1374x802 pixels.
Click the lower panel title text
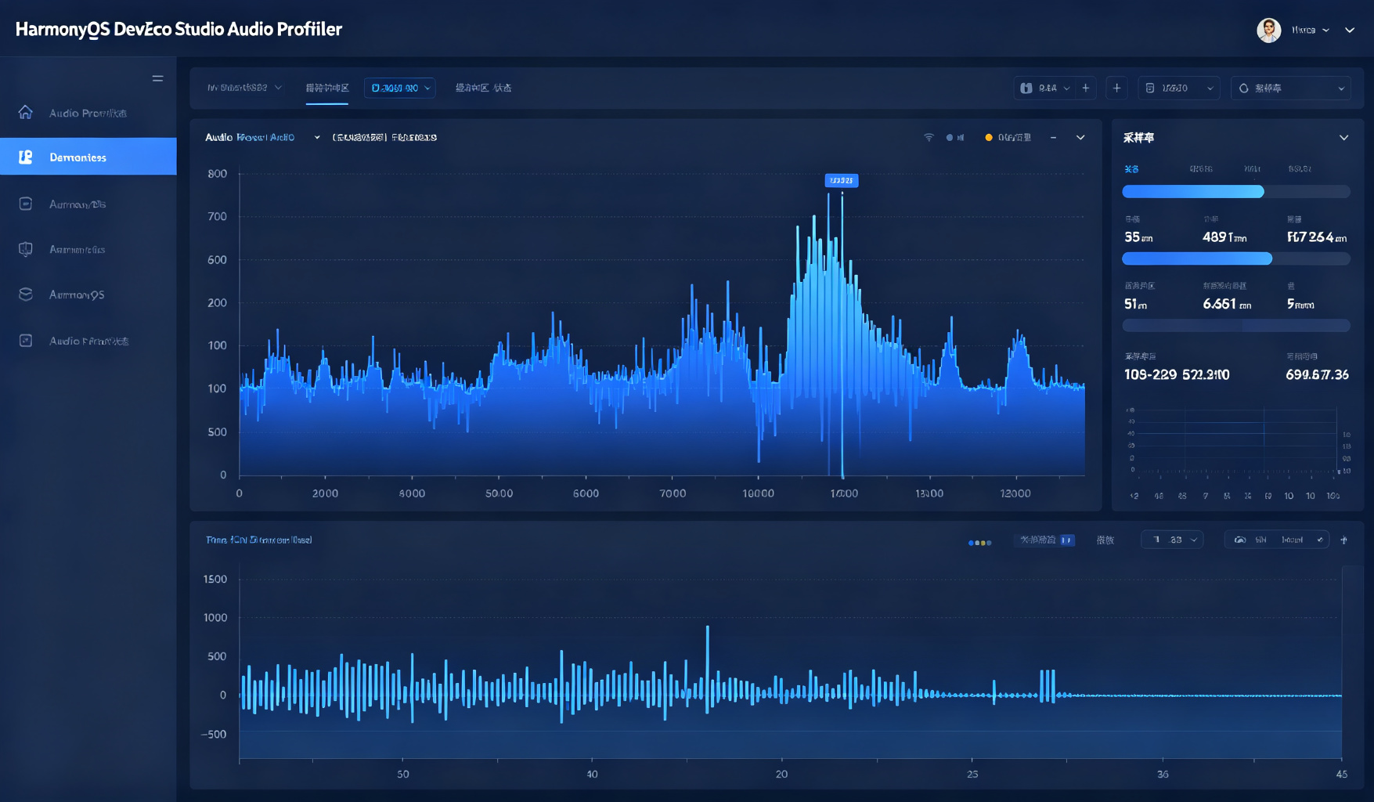click(259, 540)
